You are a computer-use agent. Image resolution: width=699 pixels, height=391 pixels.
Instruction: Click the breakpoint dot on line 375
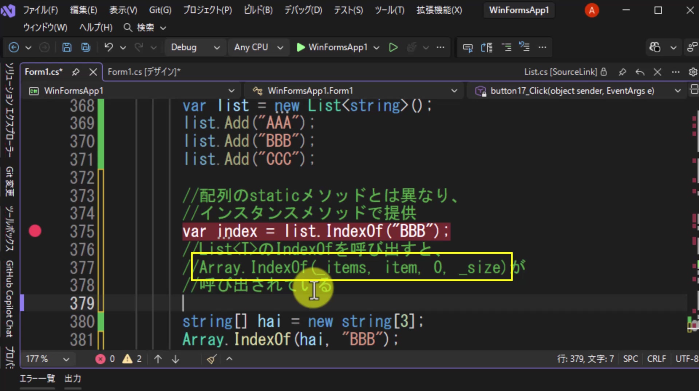coord(35,231)
